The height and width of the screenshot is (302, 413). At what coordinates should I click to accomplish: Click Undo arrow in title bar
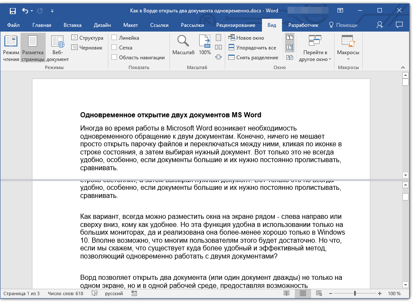coord(25,10)
